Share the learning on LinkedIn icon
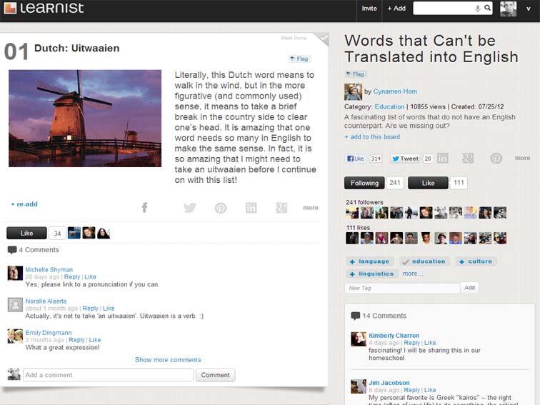540x405 pixels. [251, 208]
